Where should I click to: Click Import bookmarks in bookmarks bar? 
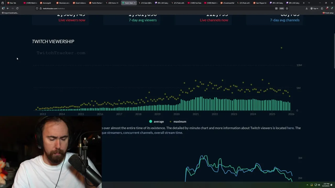click(x=10, y=13)
